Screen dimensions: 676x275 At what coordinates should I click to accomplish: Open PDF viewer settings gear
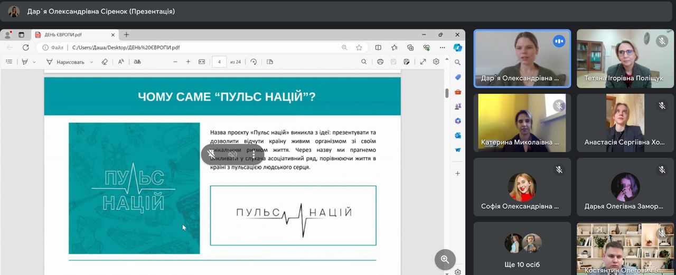tap(436, 62)
